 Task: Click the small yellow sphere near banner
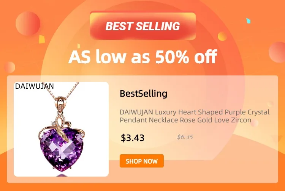pos(222,36)
